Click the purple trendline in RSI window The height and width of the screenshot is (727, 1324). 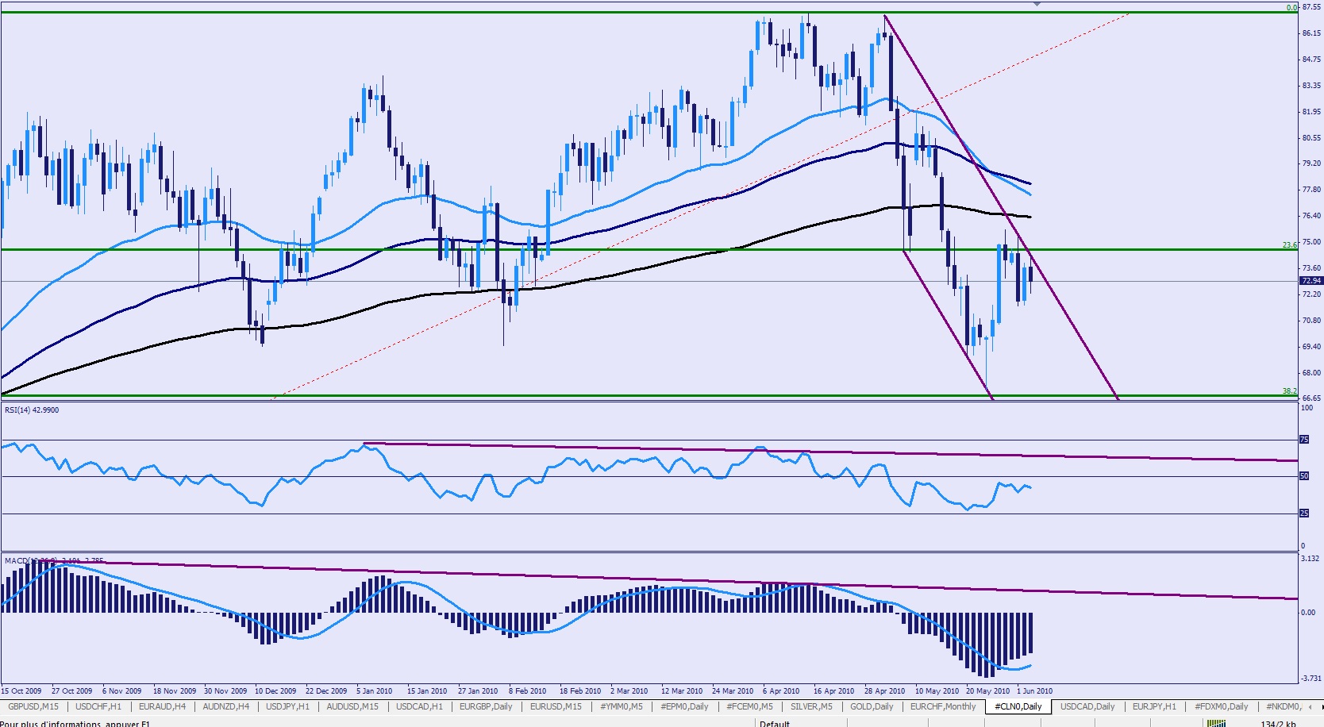pyautogui.click(x=830, y=452)
